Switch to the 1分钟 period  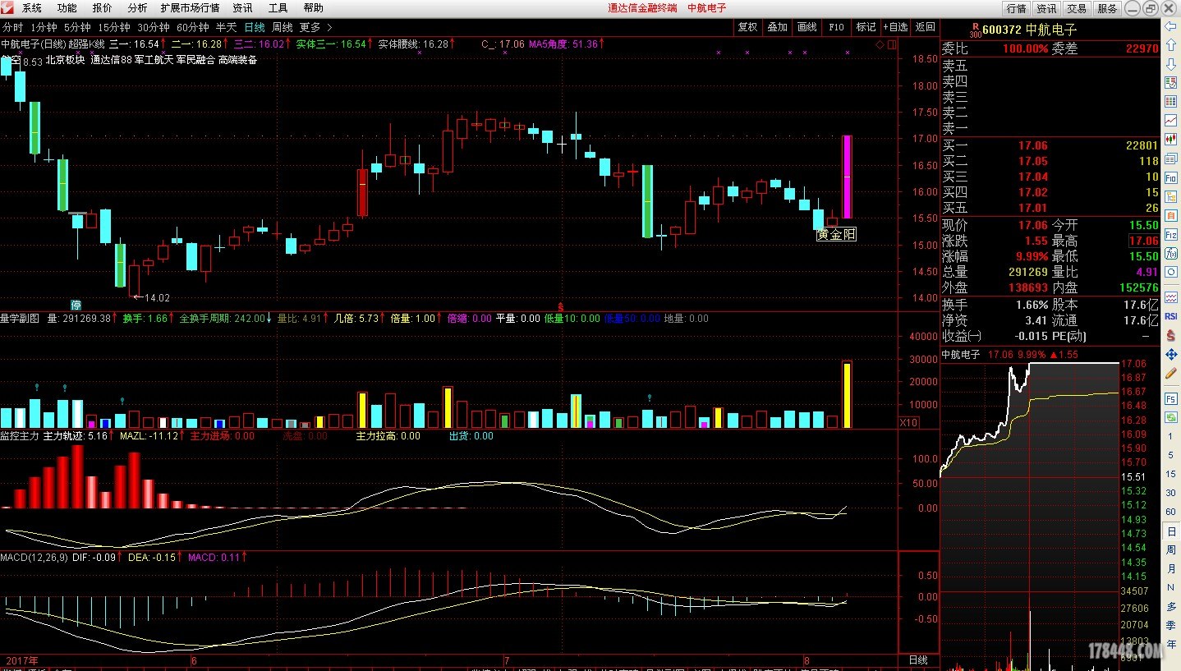[x=44, y=27]
